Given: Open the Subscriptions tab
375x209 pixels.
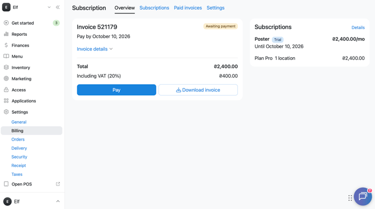Looking at the screenshot, I should click(x=154, y=8).
